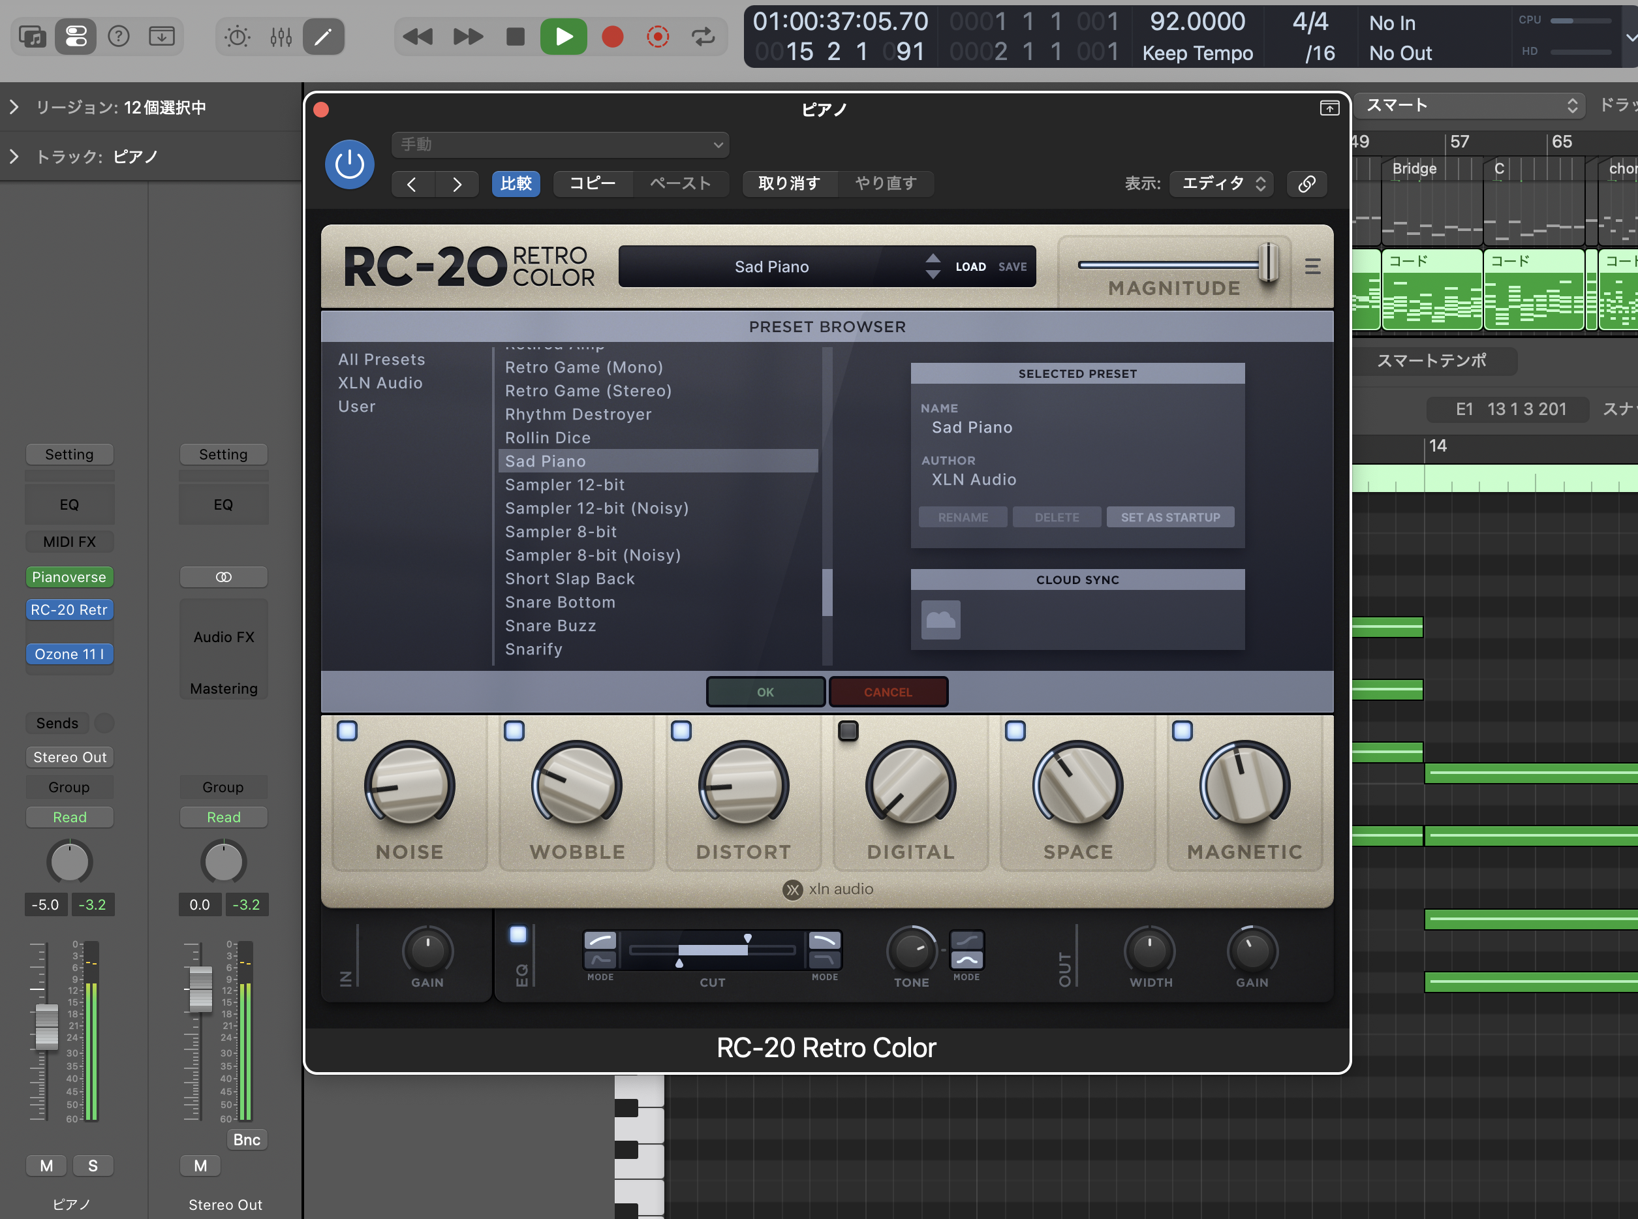Image resolution: width=1638 pixels, height=1219 pixels.
Task: Click the ピアノ channel volume fader
Action: 46,1026
